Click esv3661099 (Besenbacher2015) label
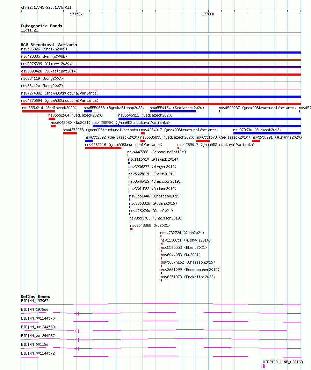 pos(190,270)
